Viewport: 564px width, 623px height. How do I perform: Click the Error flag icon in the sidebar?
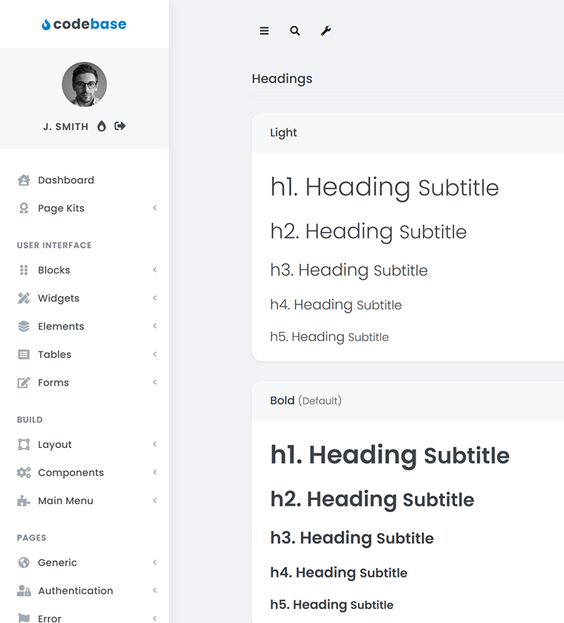point(22,617)
